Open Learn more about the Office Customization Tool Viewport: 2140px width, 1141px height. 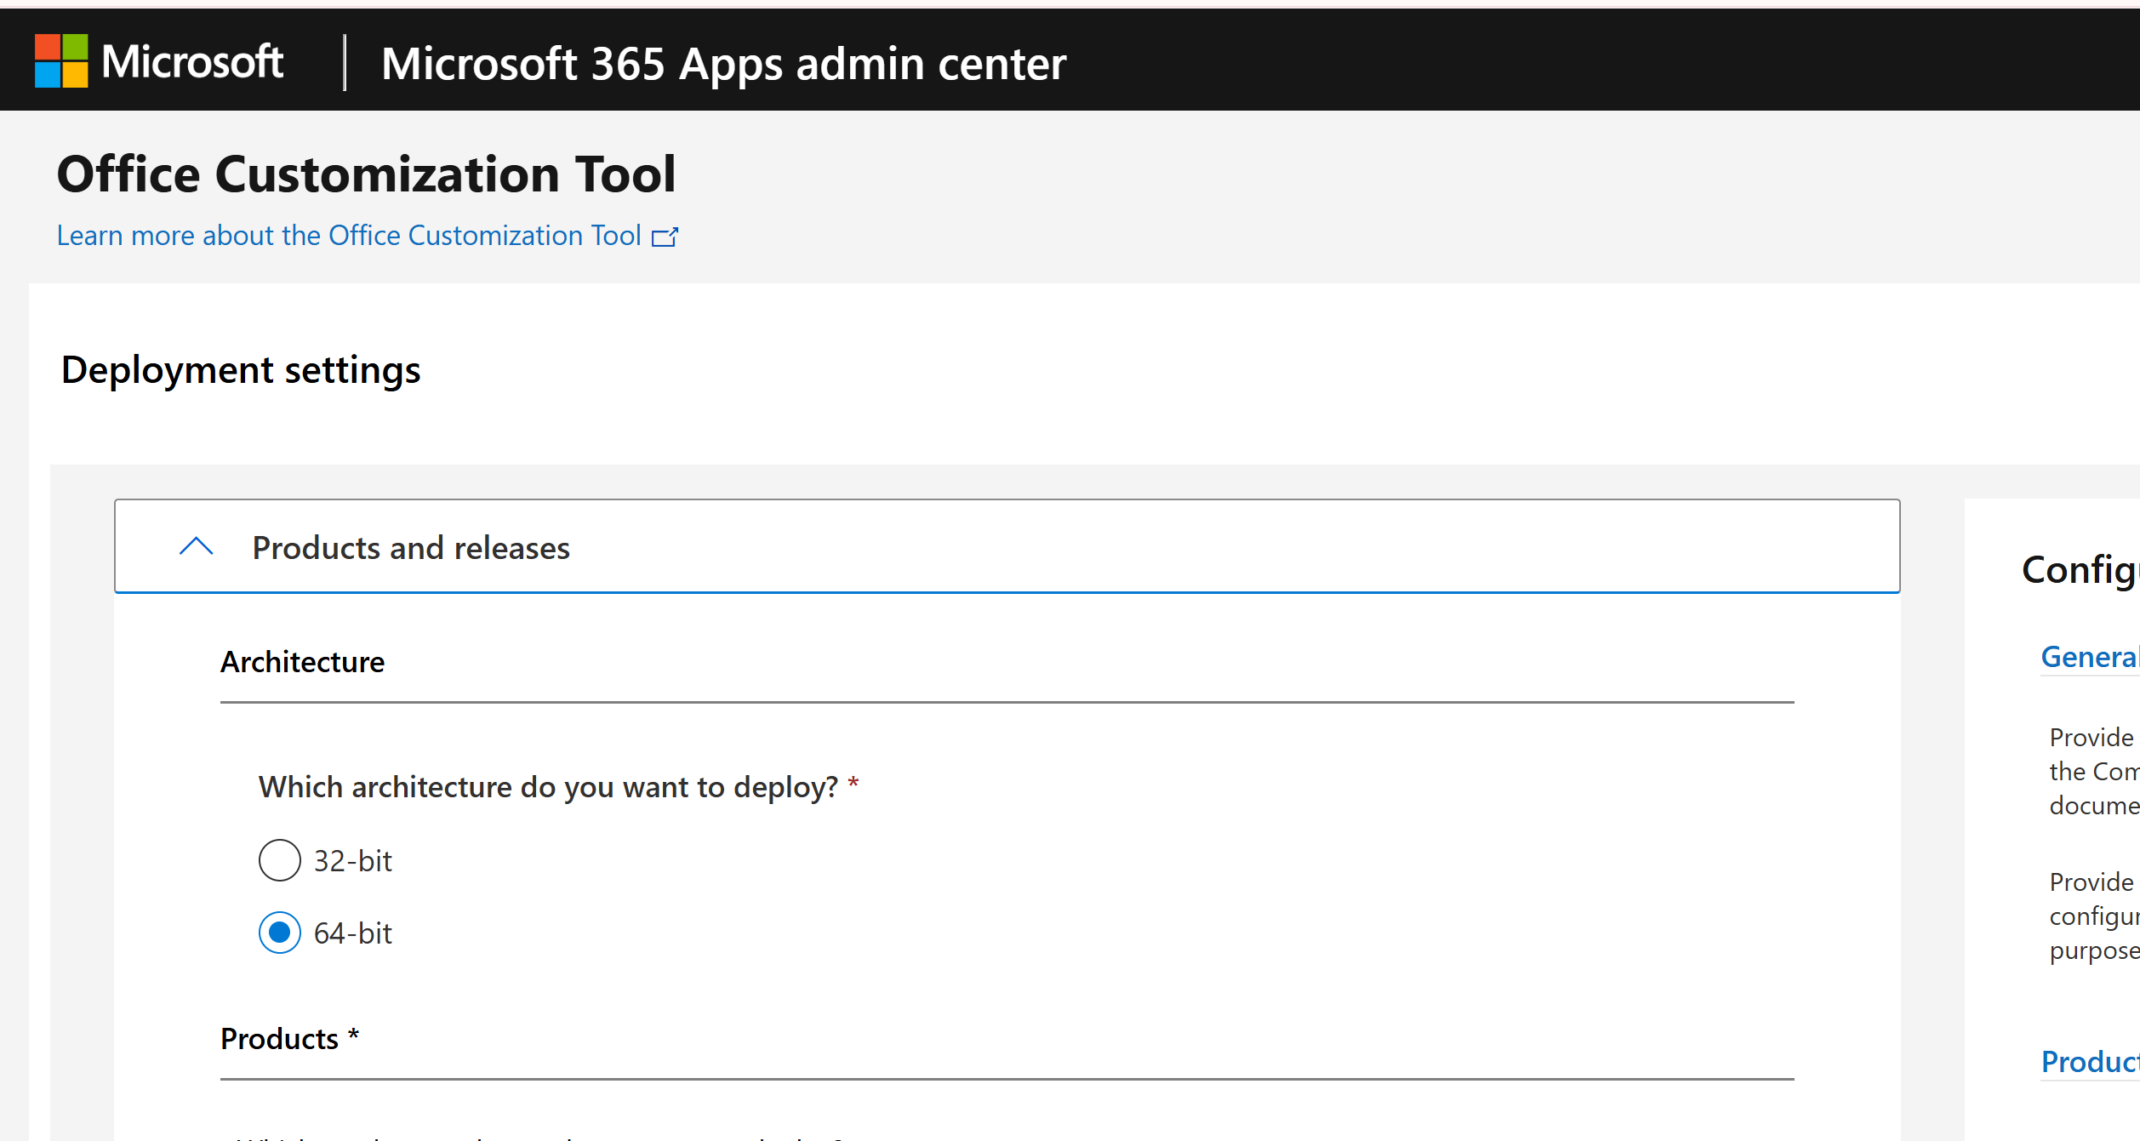[x=348, y=236]
